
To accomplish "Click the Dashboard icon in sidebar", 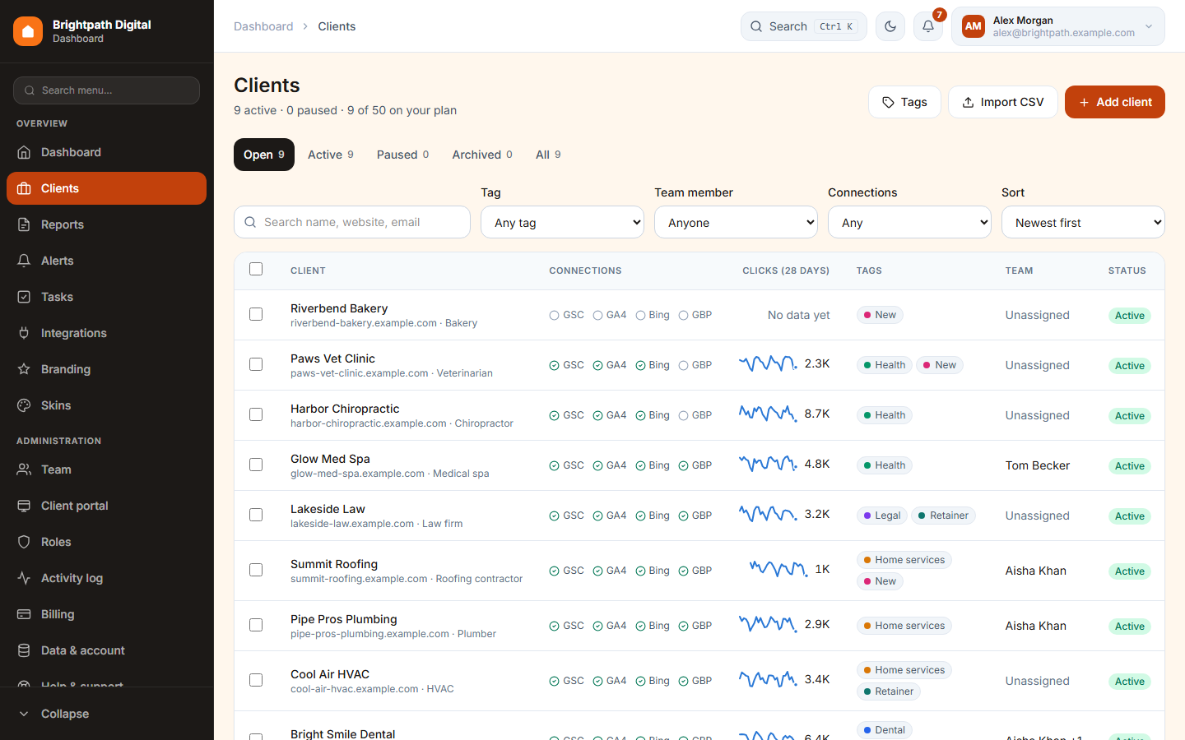I will tap(24, 152).
